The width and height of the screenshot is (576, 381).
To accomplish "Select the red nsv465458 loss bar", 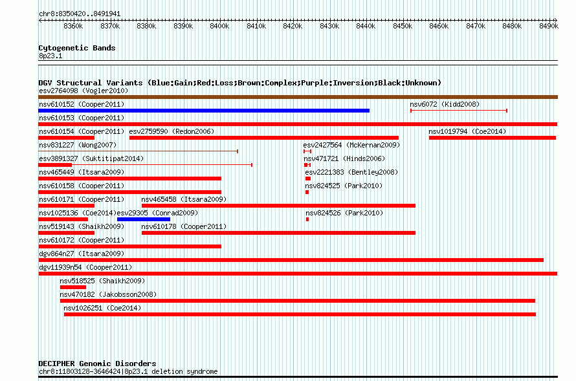I will coord(278,206).
